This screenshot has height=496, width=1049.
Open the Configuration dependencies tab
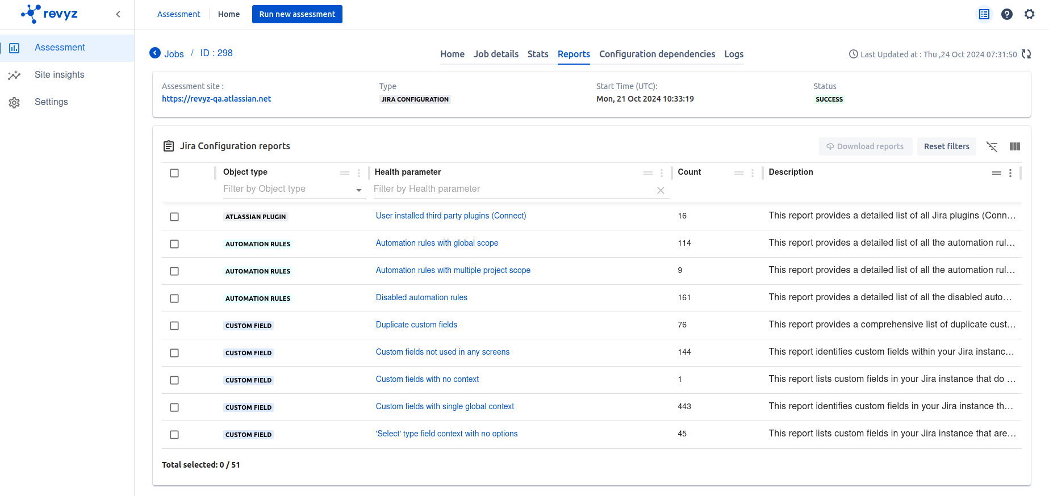click(x=657, y=54)
